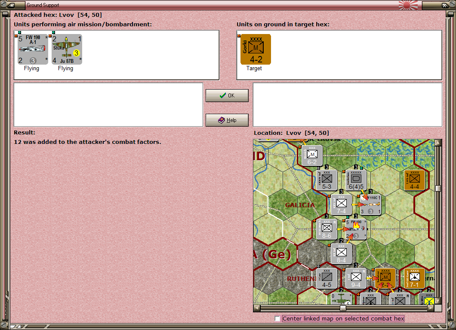Click the Gorki 4-2 Target unit counter
456x330 pixels.
(x=255, y=49)
